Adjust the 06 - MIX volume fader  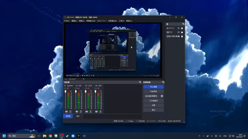coord(95,91)
